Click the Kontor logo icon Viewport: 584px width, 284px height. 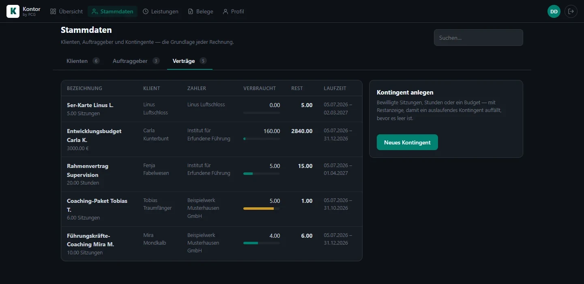[13, 11]
